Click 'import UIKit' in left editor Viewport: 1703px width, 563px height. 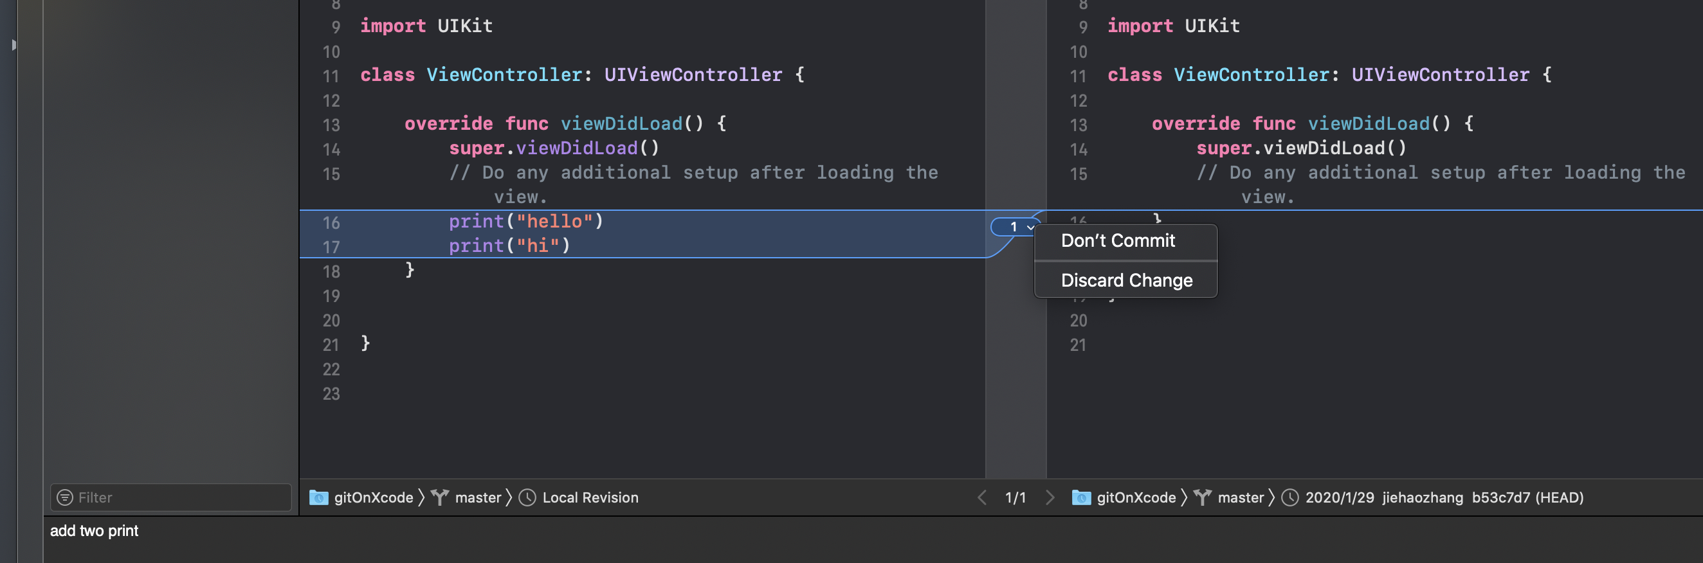click(x=426, y=26)
